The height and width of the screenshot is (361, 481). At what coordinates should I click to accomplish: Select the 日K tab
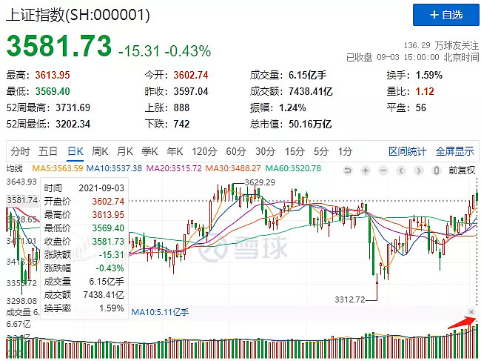[x=75, y=151]
